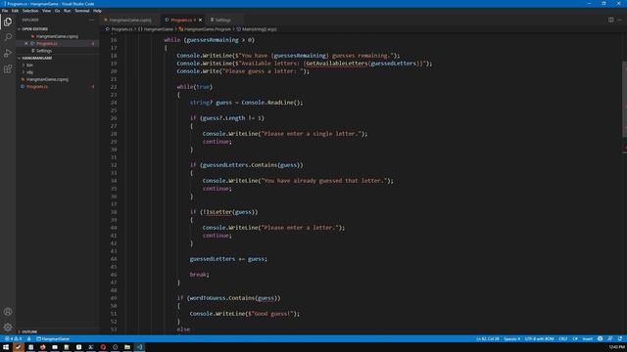Close Program.cs in Open Editors list

[26, 43]
